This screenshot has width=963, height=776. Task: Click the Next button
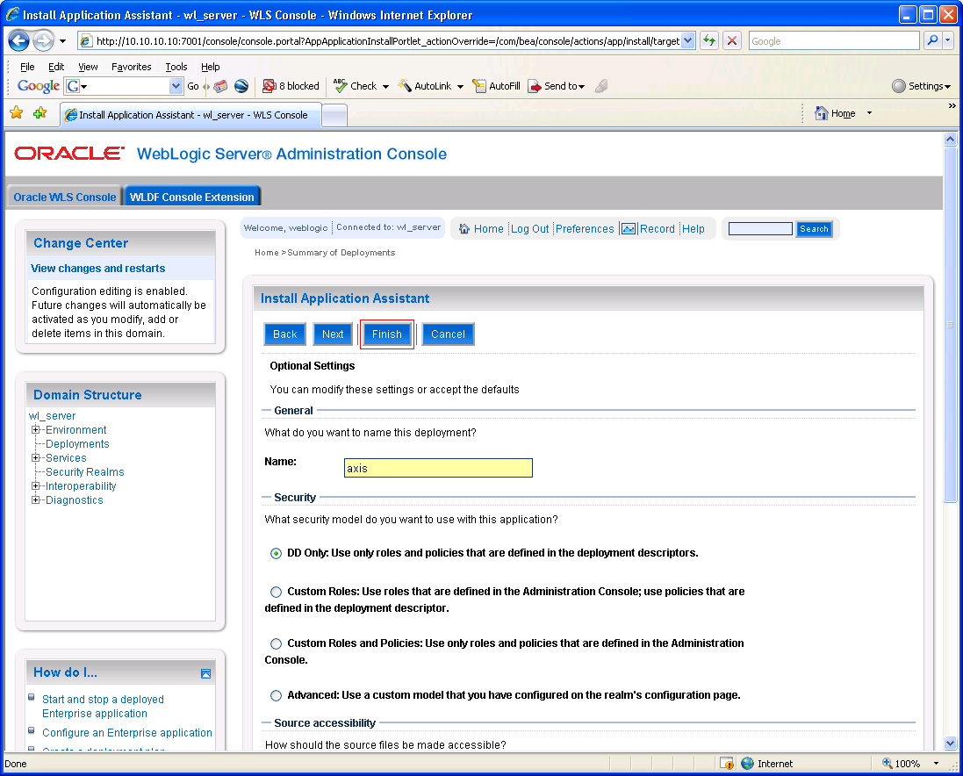pos(333,334)
